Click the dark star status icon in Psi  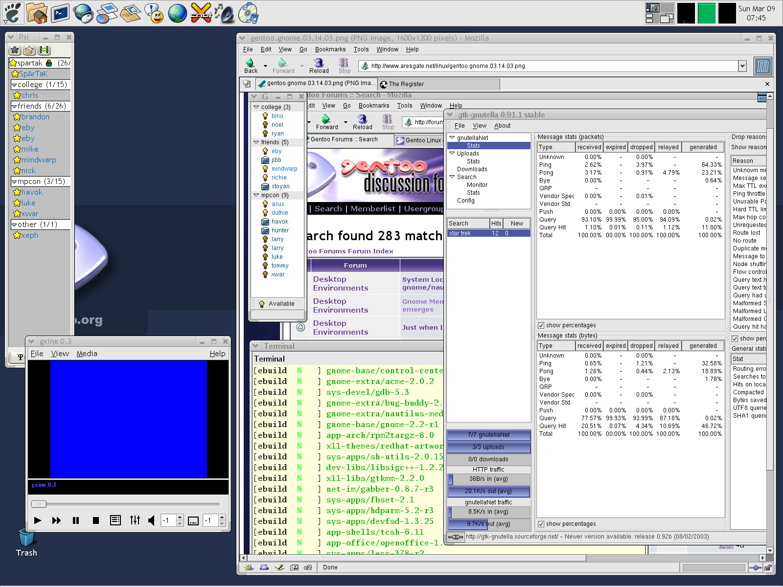tap(15, 50)
